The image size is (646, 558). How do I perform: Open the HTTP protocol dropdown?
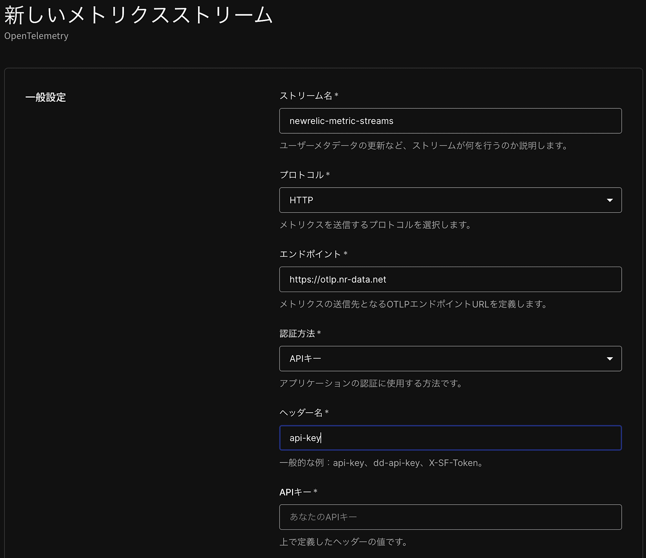tap(450, 200)
